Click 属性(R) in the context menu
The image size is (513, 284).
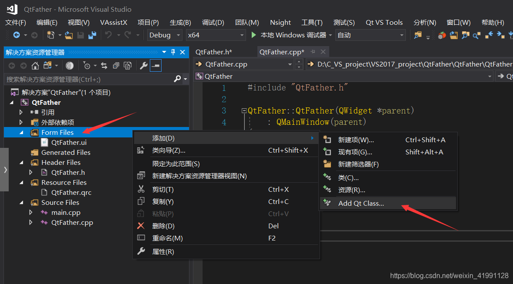coord(226,252)
